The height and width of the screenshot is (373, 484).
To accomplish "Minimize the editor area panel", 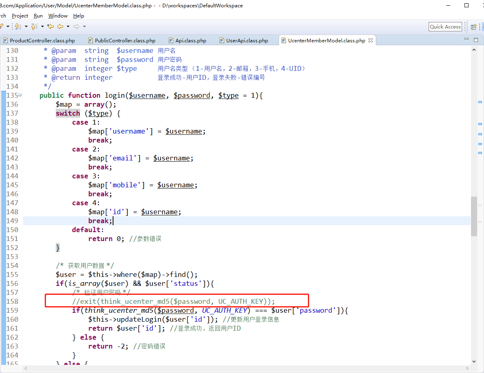I will click(467, 39).
